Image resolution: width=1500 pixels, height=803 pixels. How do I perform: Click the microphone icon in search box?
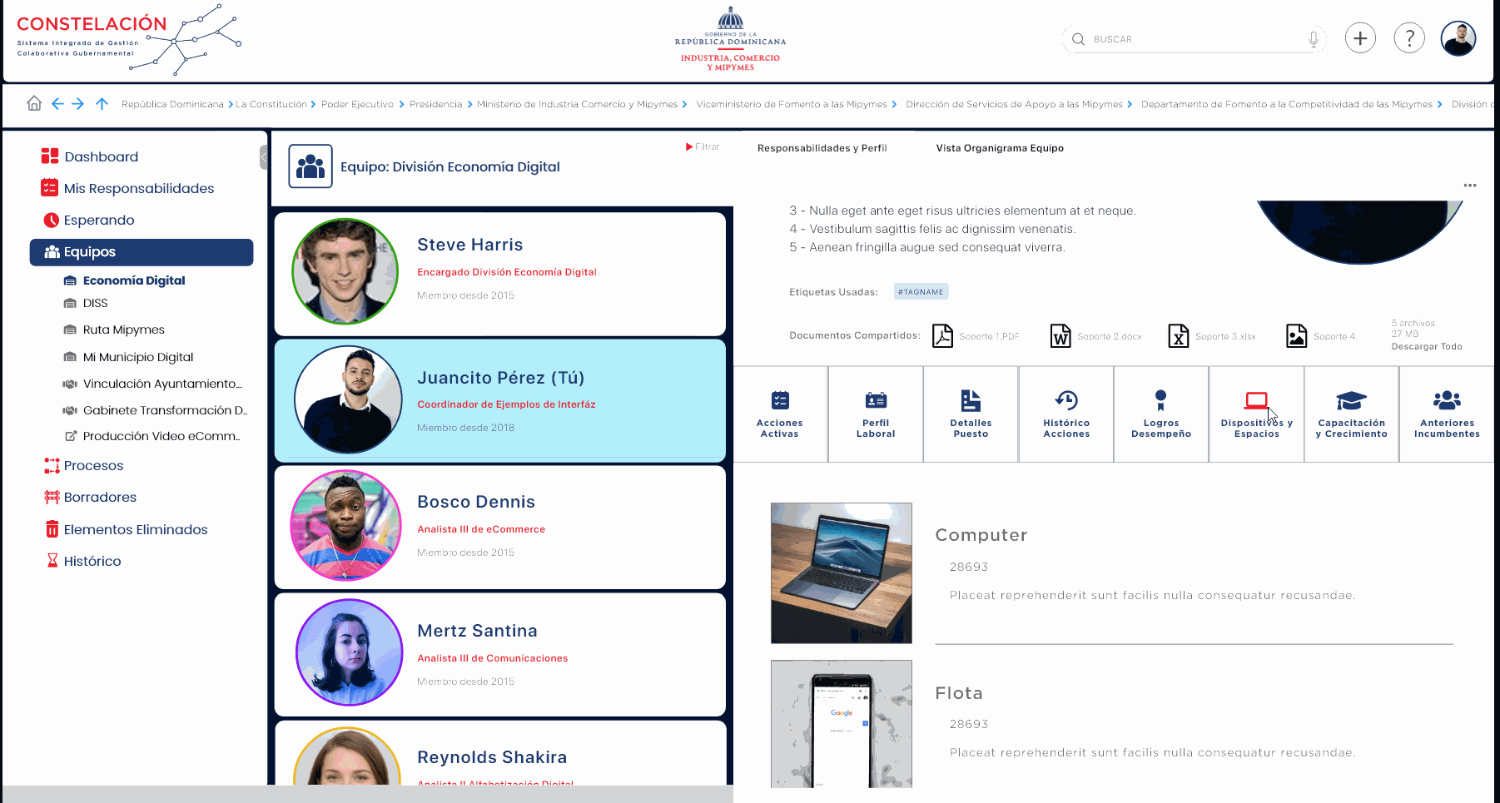point(1313,39)
